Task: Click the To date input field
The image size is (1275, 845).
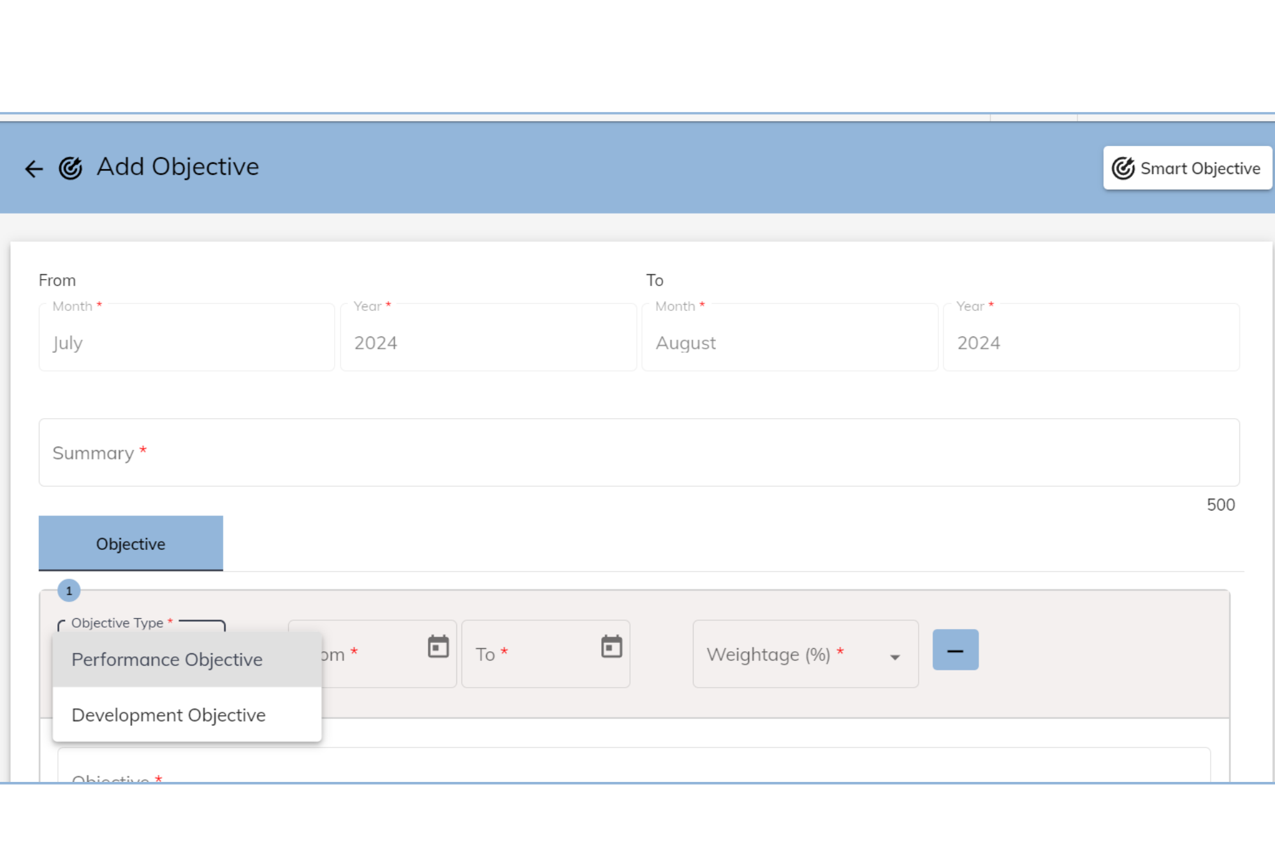Action: pos(529,654)
